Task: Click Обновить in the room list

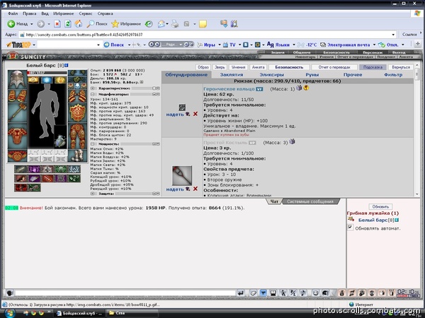Action: pyautogui.click(x=380, y=206)
